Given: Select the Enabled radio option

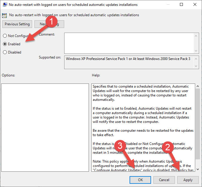Looking at the screenshot, I should [x=5, y=44].
